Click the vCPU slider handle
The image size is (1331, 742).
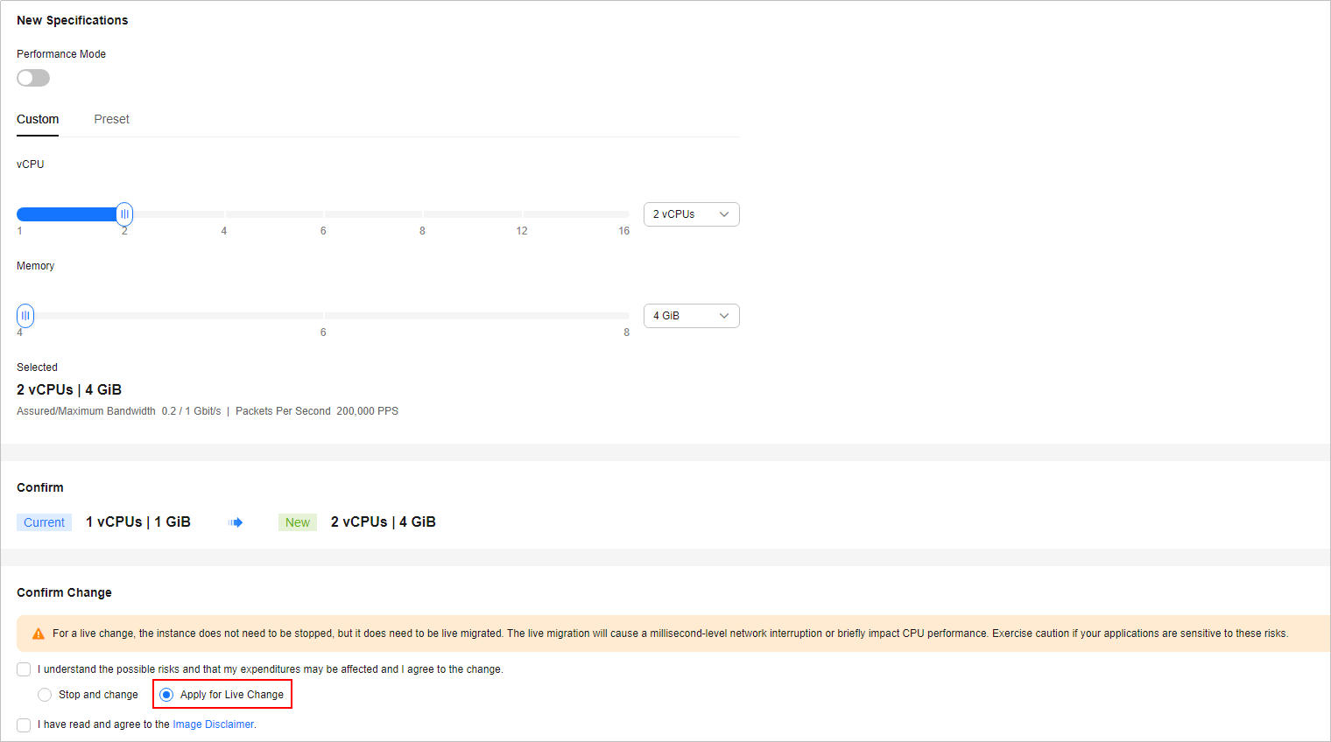[124, 214]
